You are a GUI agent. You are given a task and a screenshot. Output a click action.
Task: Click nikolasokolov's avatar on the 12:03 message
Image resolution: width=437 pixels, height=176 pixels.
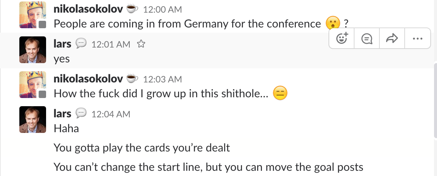33,85
